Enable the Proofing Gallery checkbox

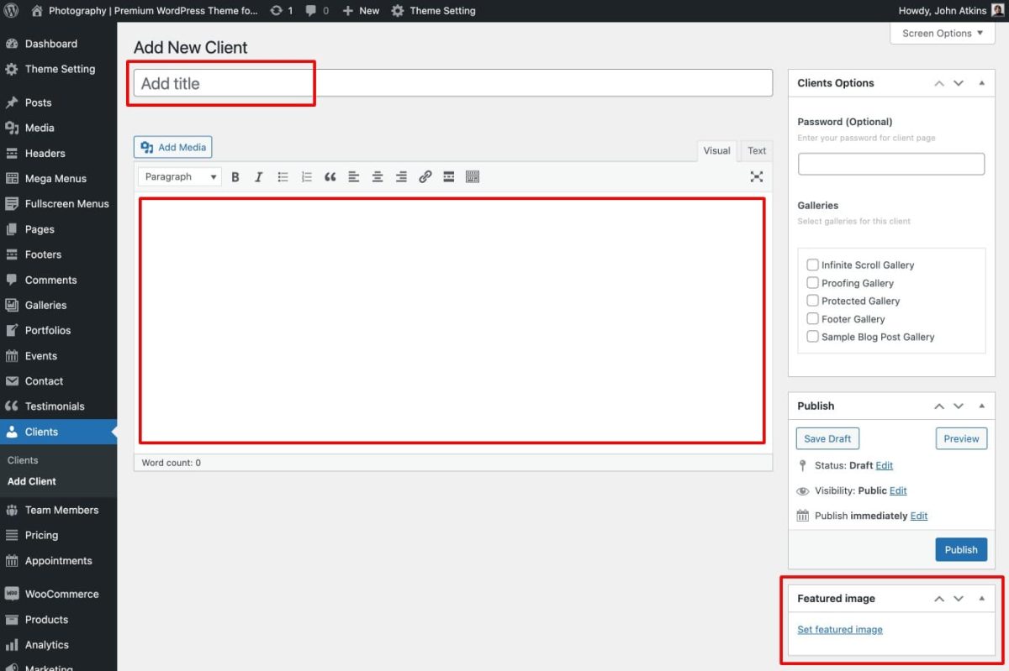[812, 282]
